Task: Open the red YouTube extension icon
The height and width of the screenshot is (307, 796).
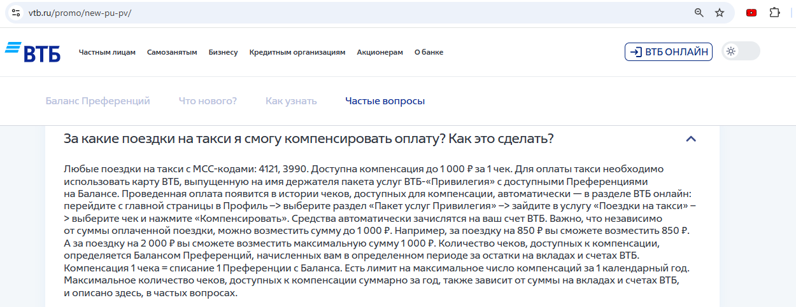Action: [751, 13]
